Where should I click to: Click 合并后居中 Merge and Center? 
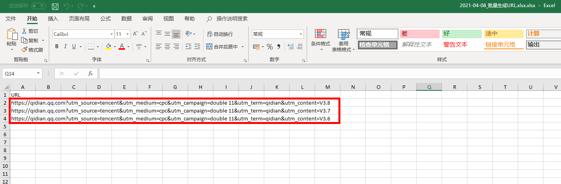click(222, 47)
